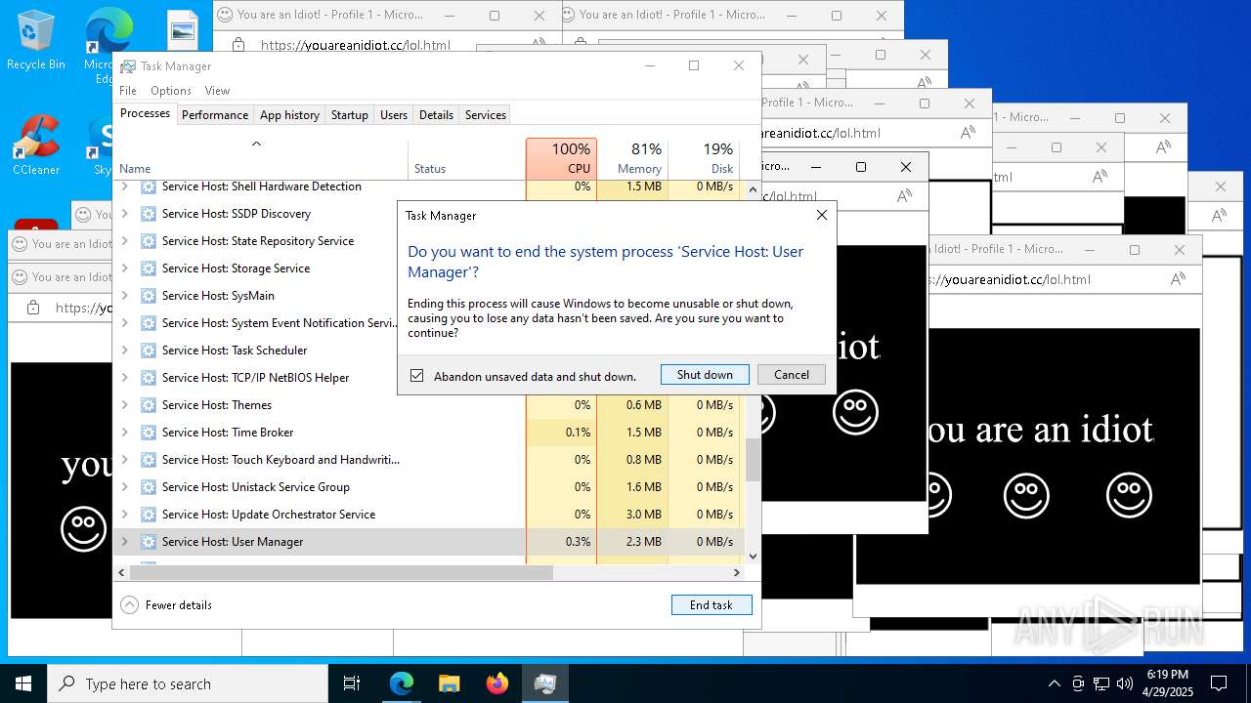Open the notification center icon

tap(1219, 683)
